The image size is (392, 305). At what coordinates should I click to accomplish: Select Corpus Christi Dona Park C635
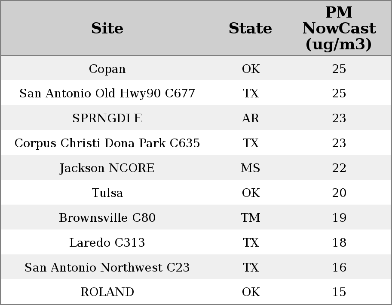[x=107, y=143]
